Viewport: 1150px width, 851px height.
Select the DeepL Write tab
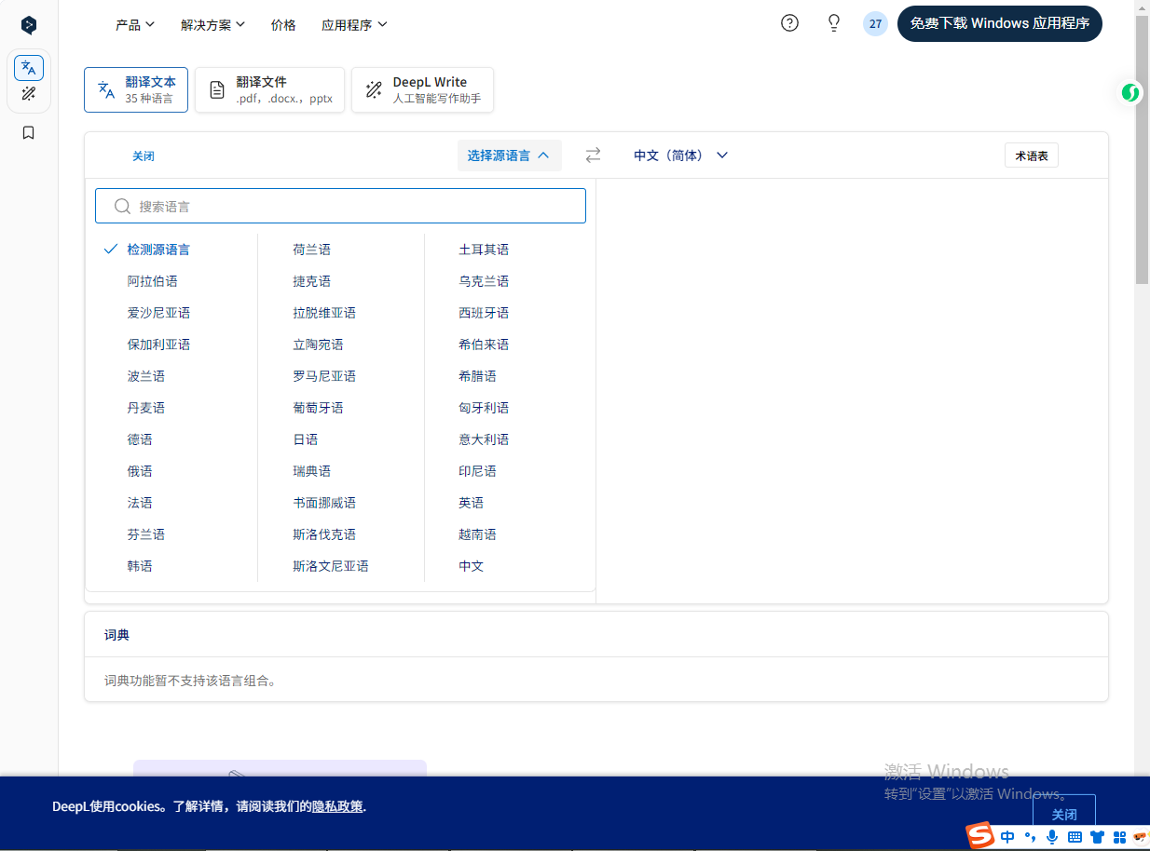422,89
